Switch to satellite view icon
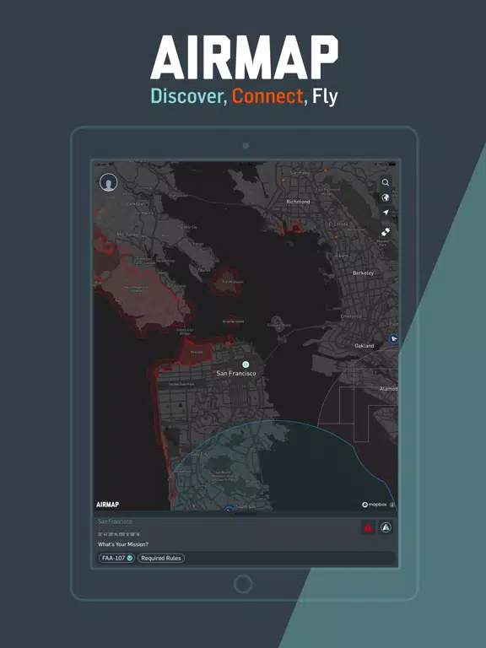 (385, 232)
